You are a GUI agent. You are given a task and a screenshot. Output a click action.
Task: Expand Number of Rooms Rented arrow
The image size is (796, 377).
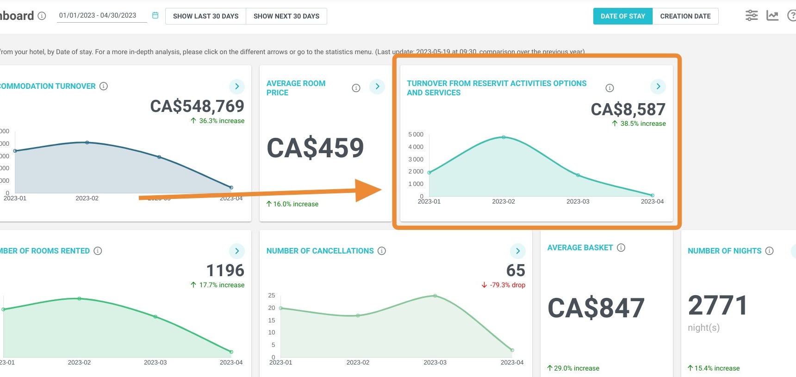237,251
